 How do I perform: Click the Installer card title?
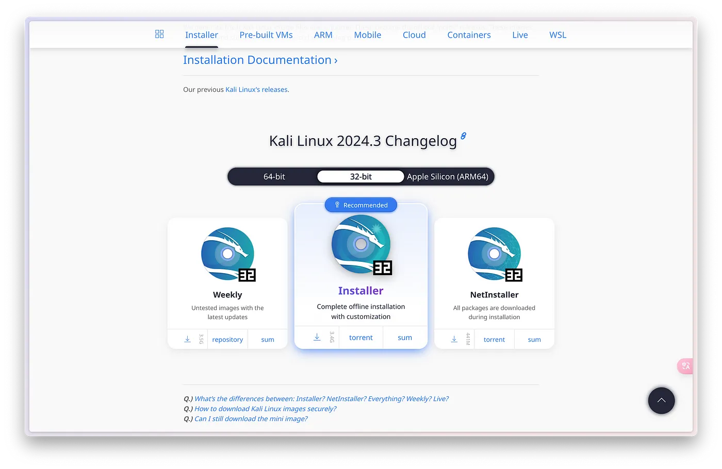tap(361, 291)
